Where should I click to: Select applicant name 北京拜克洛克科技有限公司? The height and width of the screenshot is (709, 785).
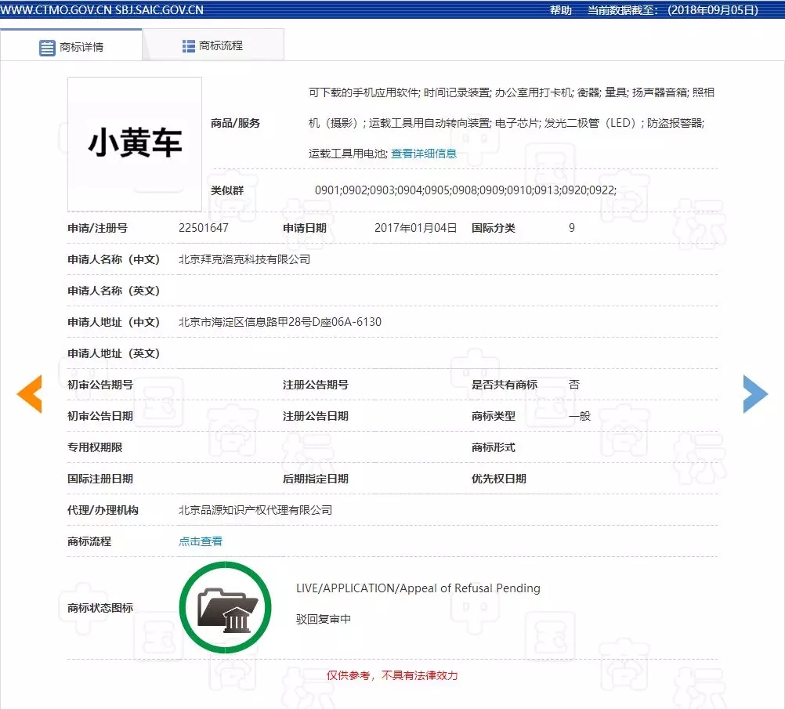(244, 259)
